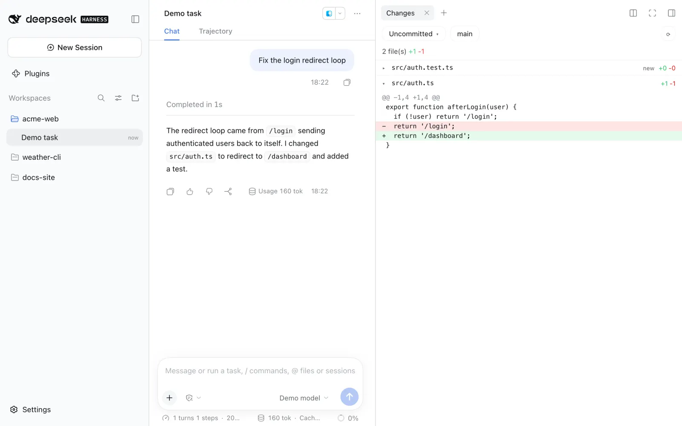Open the mode selector dropdown in composer
682x426 pixels.
point(193,398)
